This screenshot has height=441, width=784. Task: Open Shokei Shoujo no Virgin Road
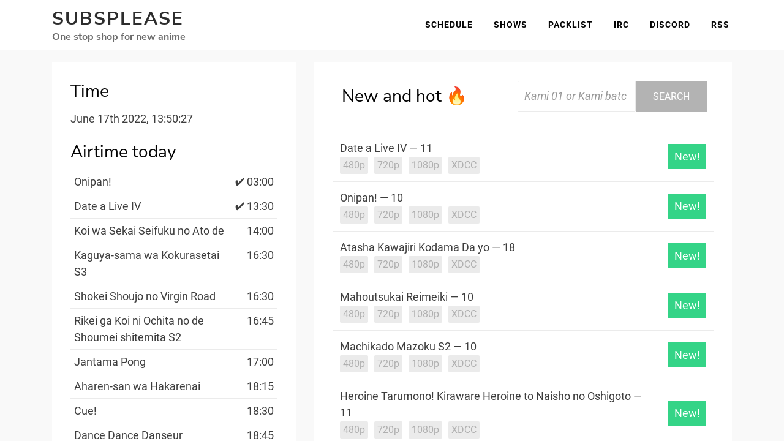(x=145, y=296)
